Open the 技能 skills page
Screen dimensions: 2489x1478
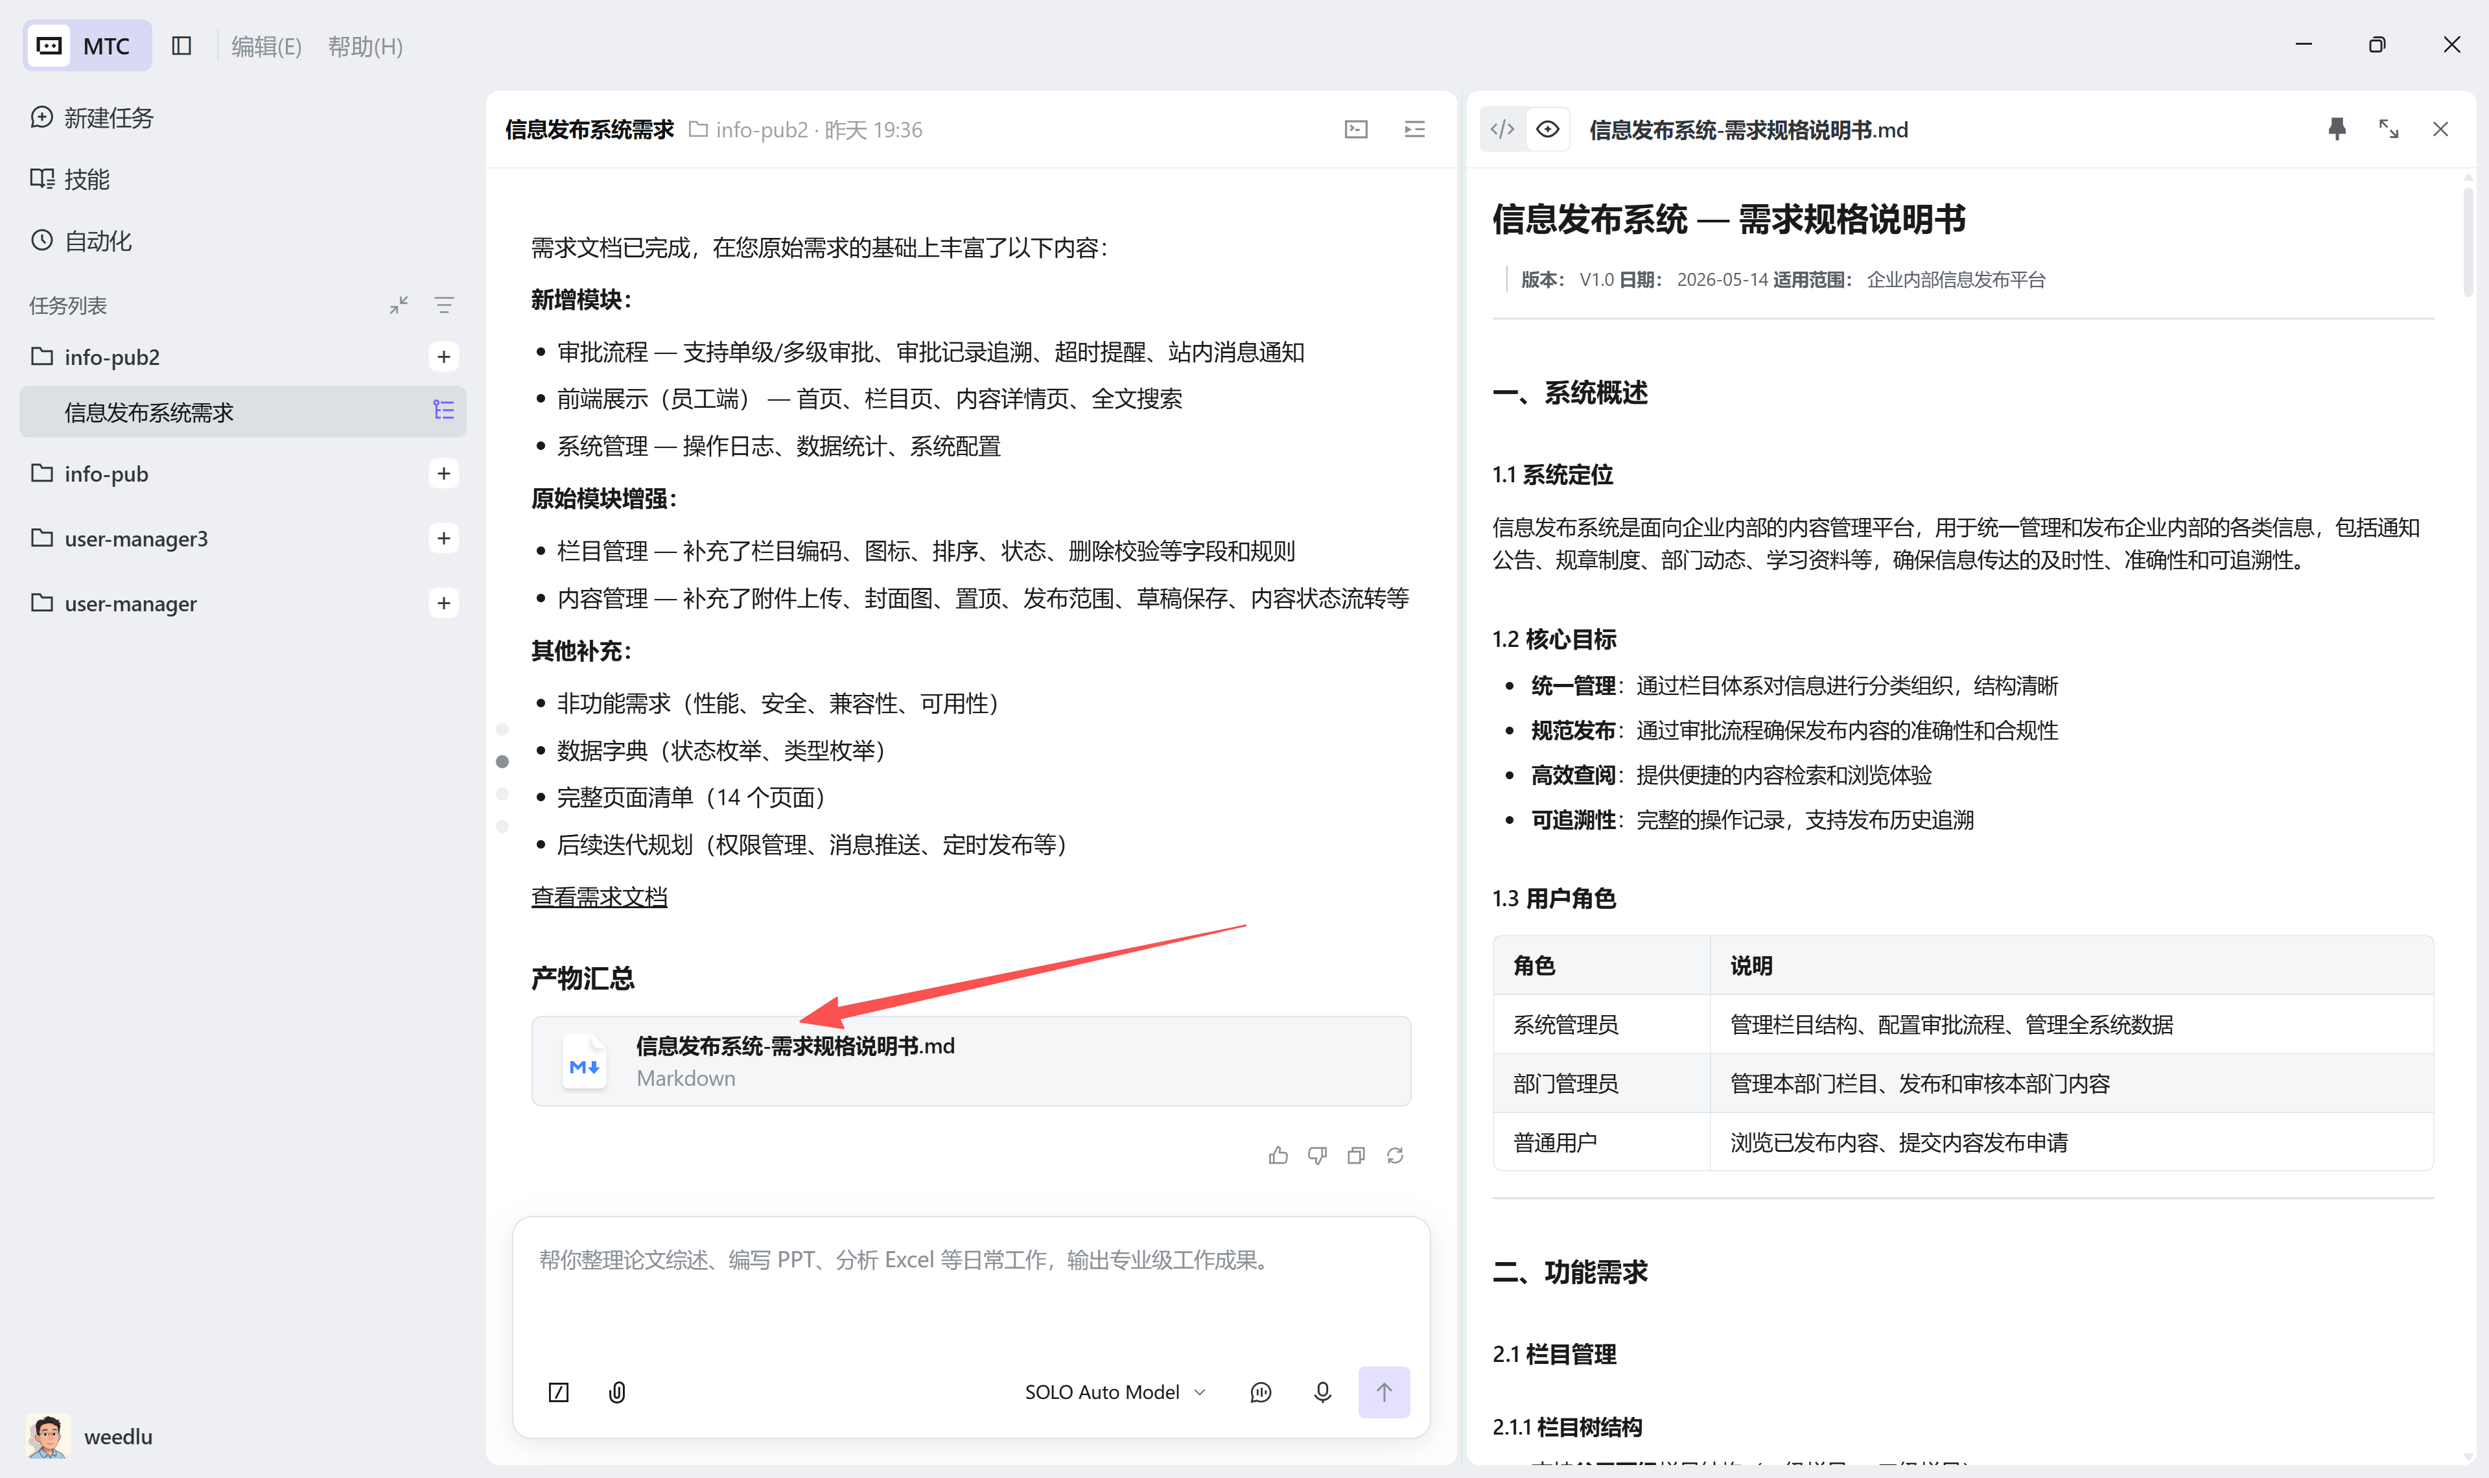tap(70, 180)
